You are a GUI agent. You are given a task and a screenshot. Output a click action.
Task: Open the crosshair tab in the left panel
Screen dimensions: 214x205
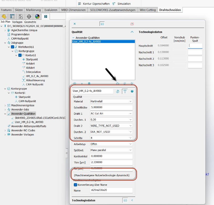(29, 17)
